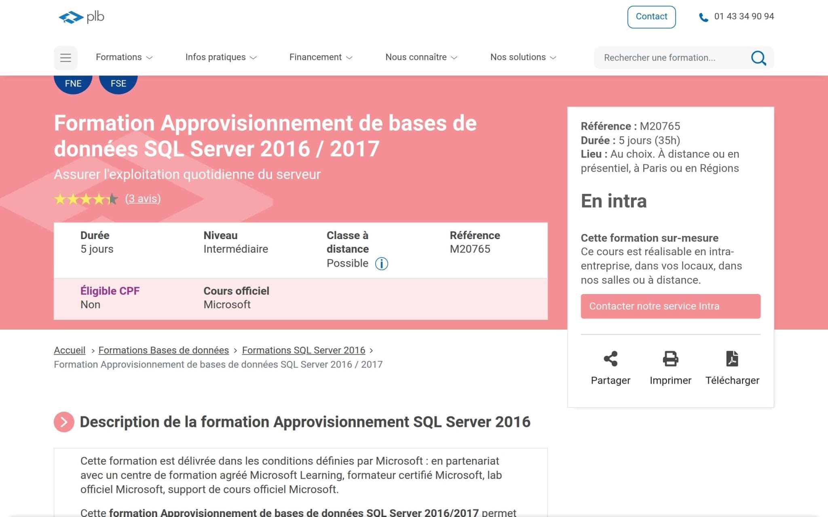Click the phone icon beside 01 43 34 90 94
The width and height of the screenshot is (828, 517).
(703, 17)
